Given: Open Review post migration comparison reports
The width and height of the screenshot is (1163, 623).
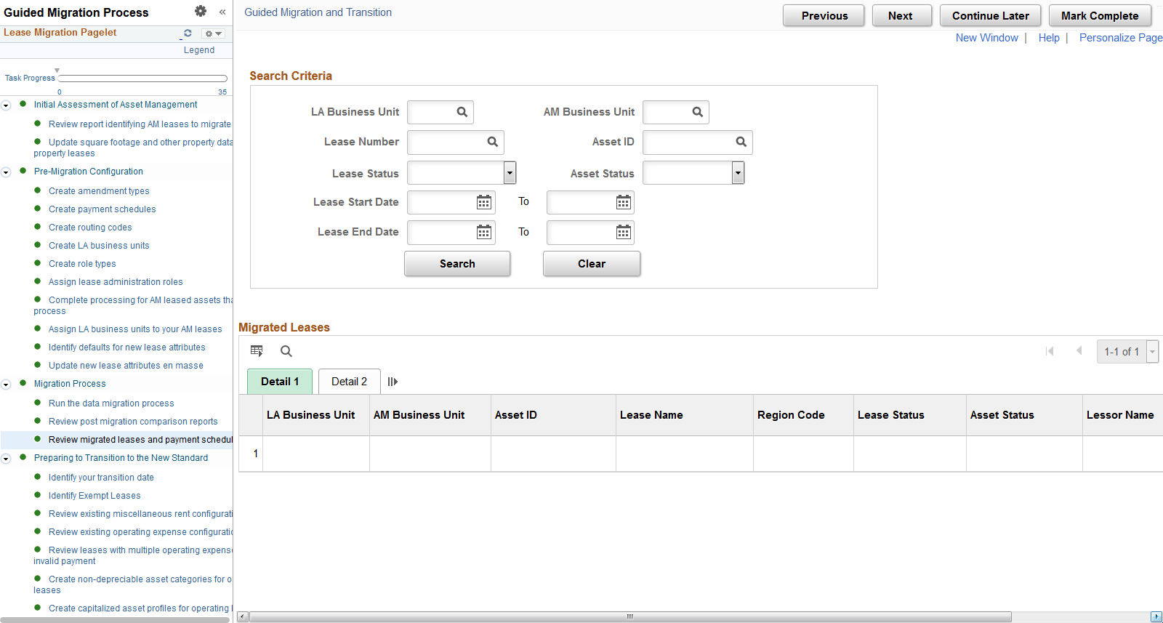Looking at the screenshot, I should 133,422.
